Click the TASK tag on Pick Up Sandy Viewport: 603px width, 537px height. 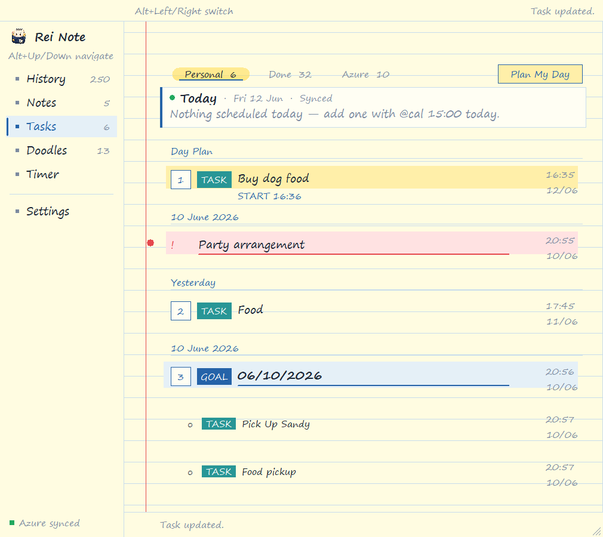pos(219,424)
